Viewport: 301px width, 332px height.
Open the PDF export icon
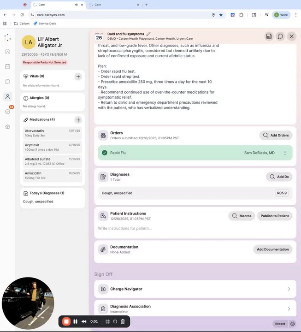269,36
